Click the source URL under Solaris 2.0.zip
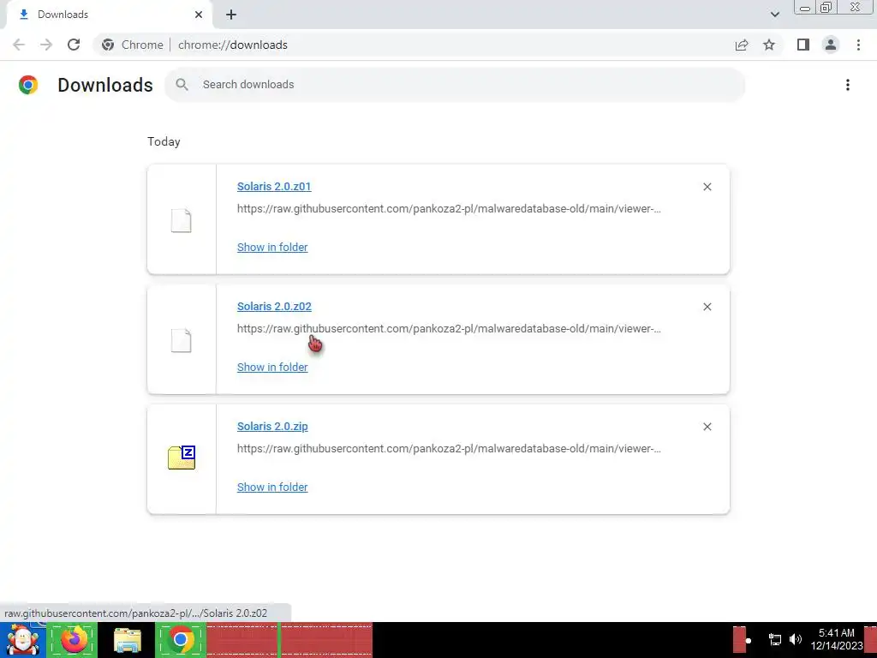The height and width of the screenshot is (658, 877). tap(449, 448)
